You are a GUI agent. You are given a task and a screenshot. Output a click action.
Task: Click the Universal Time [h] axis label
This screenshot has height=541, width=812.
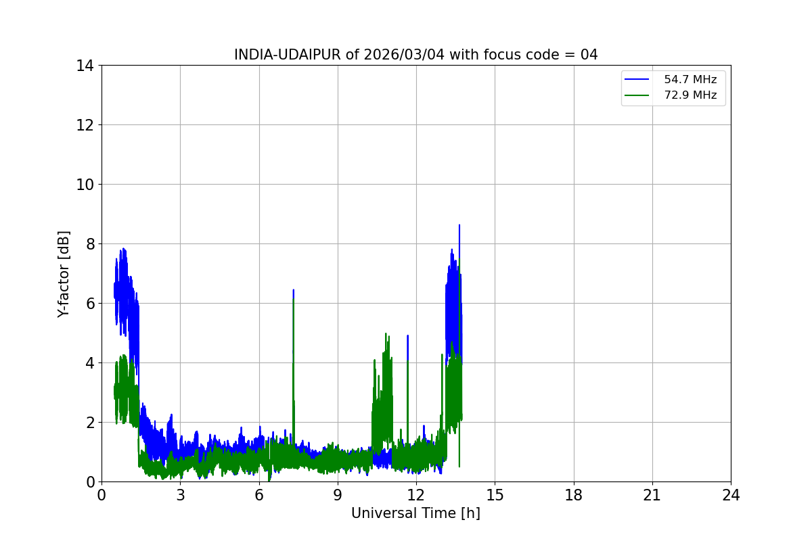415,513
